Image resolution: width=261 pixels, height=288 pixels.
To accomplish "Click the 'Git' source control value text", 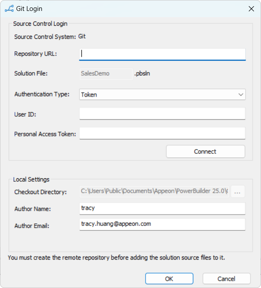I will click(82, 36).
